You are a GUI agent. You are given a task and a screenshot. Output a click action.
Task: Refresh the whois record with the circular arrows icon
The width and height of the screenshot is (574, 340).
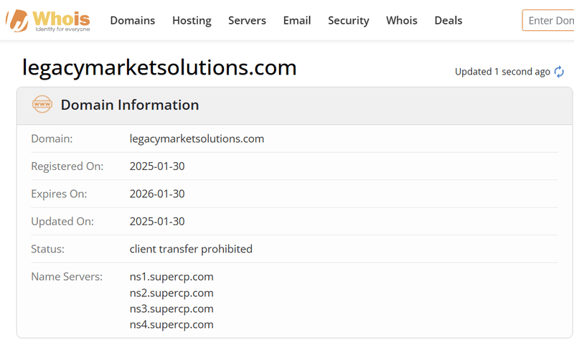pos(559,72)
